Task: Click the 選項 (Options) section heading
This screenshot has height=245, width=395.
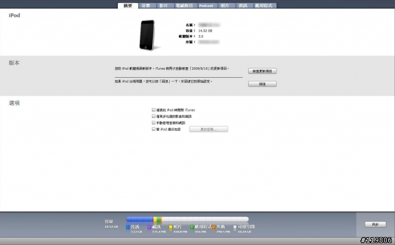Action: coord(14,103)
